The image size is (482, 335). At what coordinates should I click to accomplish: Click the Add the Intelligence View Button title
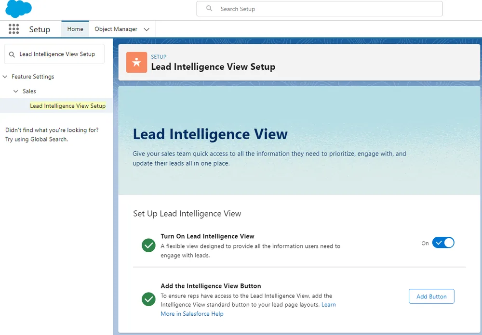[x=211, y=286]
